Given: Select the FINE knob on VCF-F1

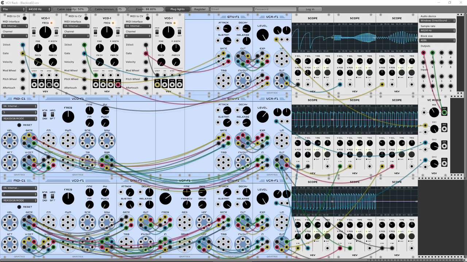Looking at the screenshot, I should pos(187,192).
